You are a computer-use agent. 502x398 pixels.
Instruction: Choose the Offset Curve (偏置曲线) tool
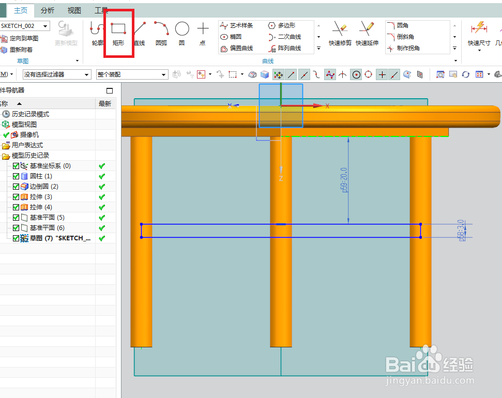click(237, 49)
